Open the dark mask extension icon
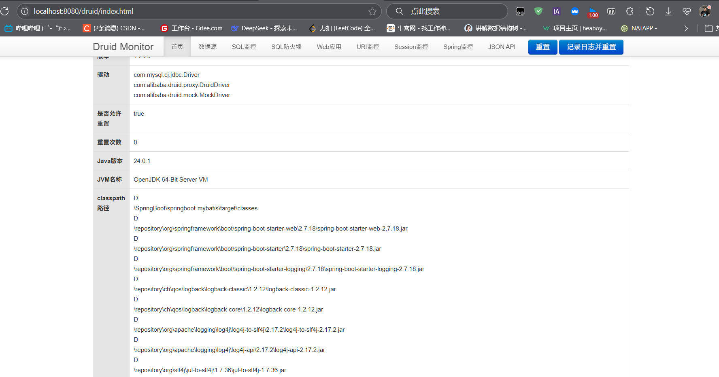The width and height of the screenshot is (719, 377). pyautogui.click(x=520, y=11)
